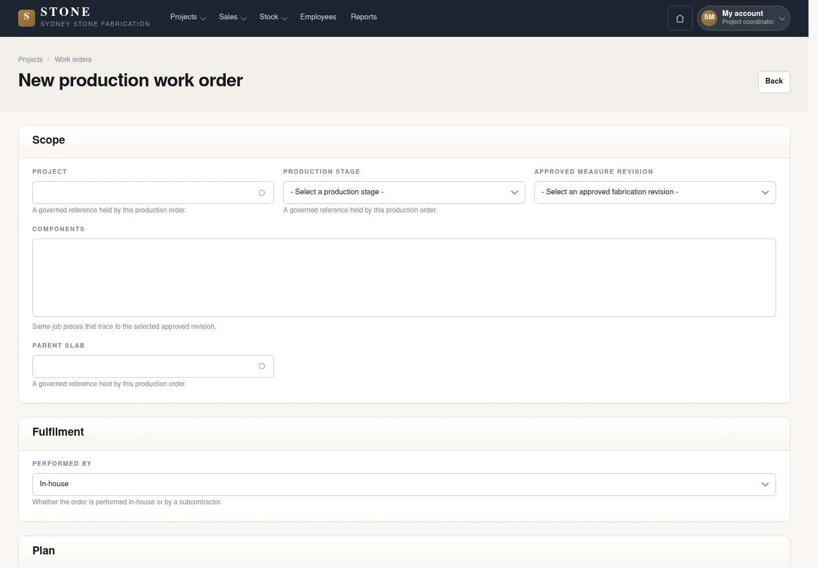Screen dimensions: 817x568
Task: Click the Back button
Action: pyautogui.click(x=774, y=82)
